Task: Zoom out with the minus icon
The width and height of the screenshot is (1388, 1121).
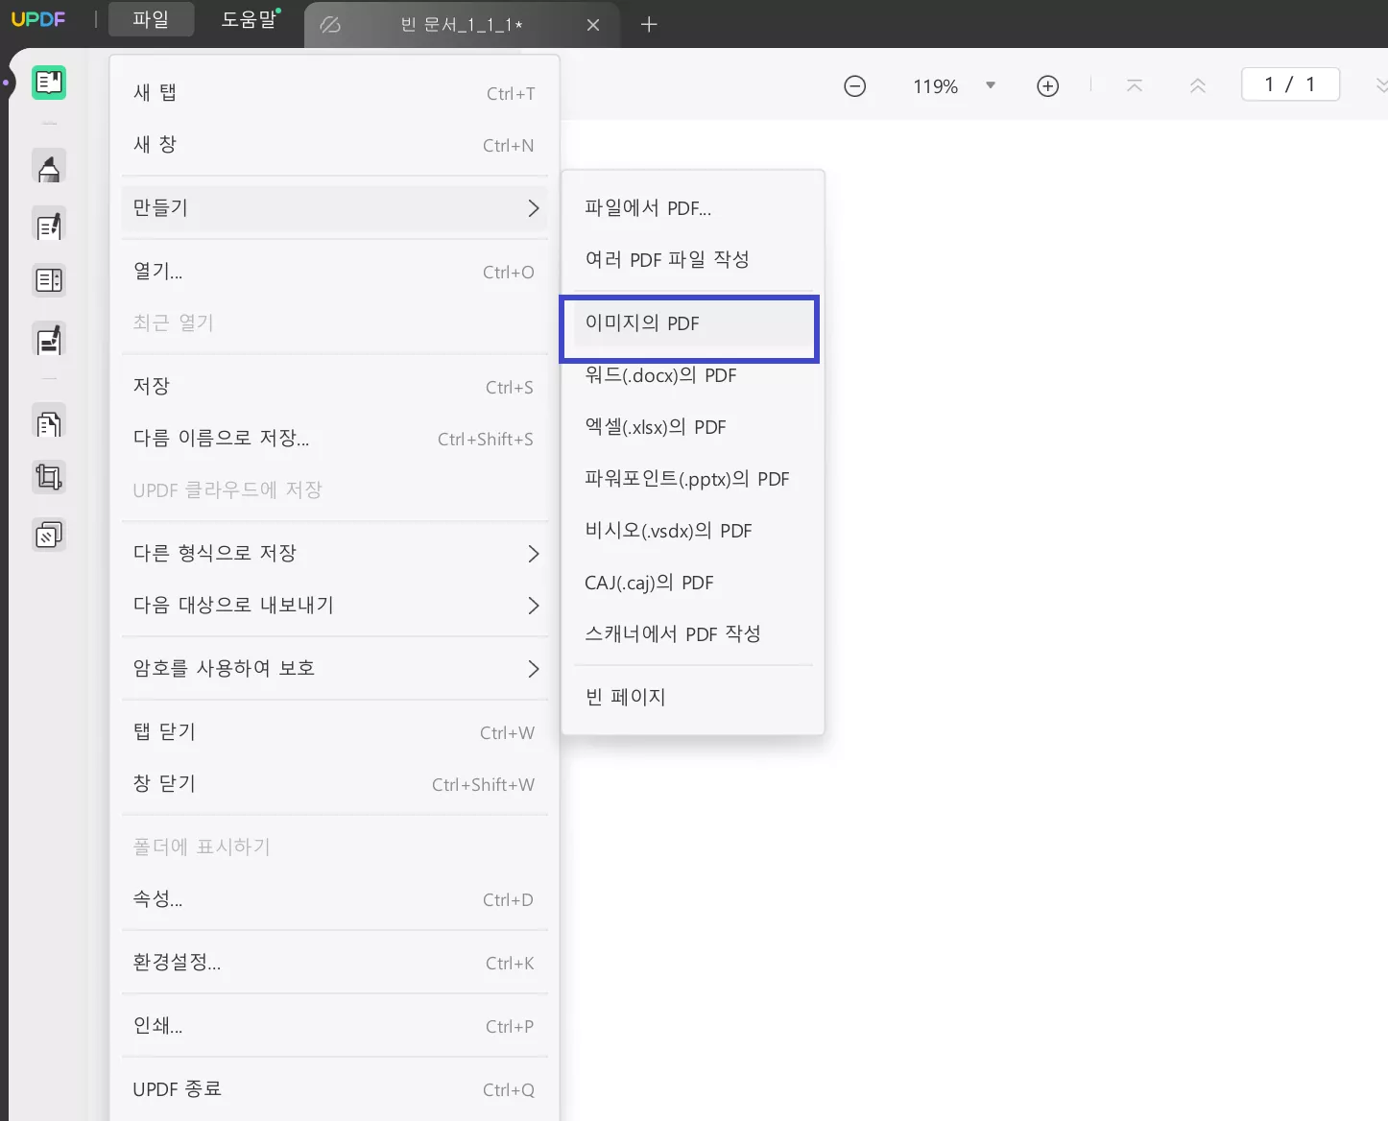Action: [x=854, y=85]
